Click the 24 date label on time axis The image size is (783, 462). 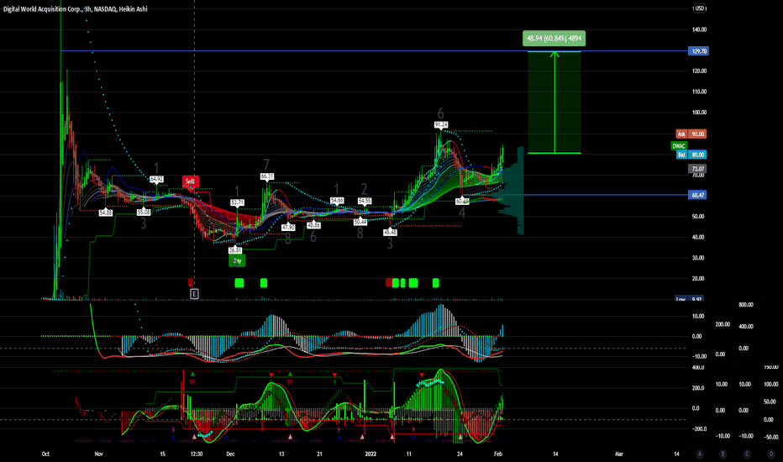click(460, 454)
